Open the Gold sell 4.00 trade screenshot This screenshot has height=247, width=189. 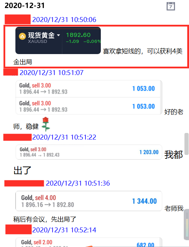click(x=89, y=201)
